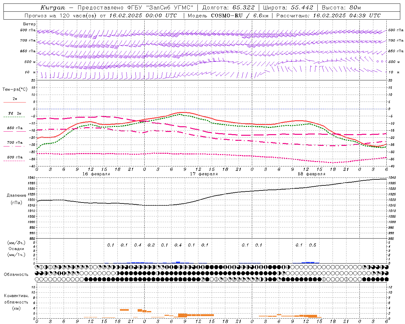Click the "0.2" precipitation amount value

tap(151, 245)
